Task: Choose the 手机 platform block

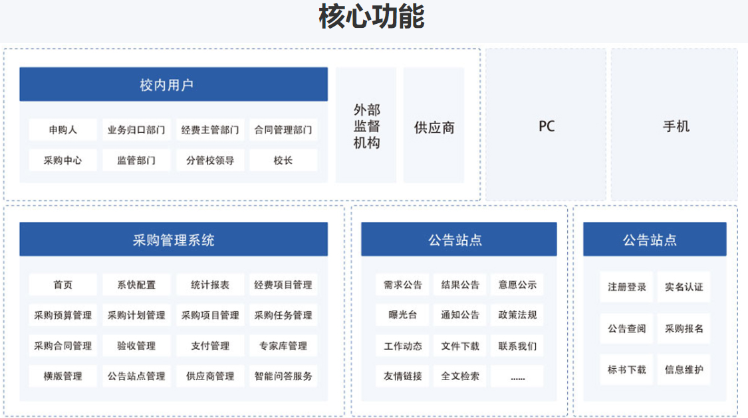Action: point(675,125)
